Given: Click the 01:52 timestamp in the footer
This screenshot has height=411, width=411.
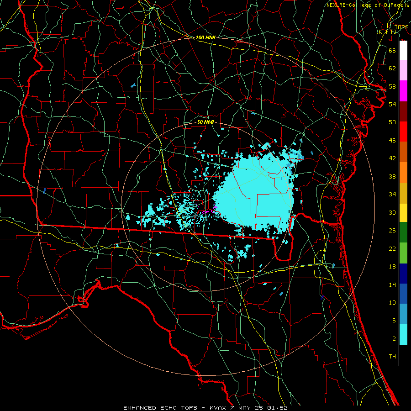Looking at the screenshot, I should tap(277, 408).
